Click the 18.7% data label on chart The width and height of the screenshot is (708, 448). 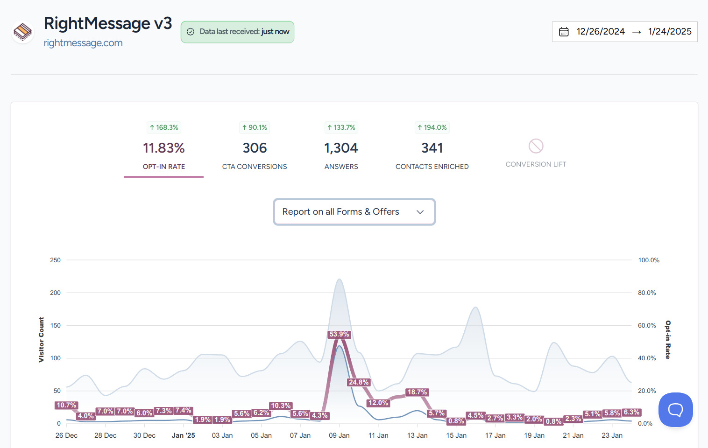(417, 392)
